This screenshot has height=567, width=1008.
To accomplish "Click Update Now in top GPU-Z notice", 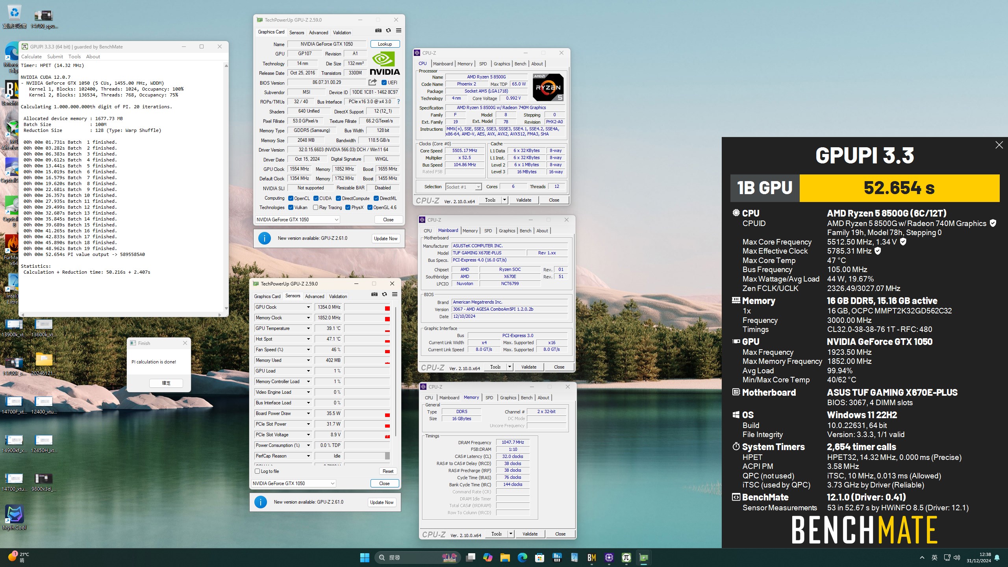I will pos(386,239).
